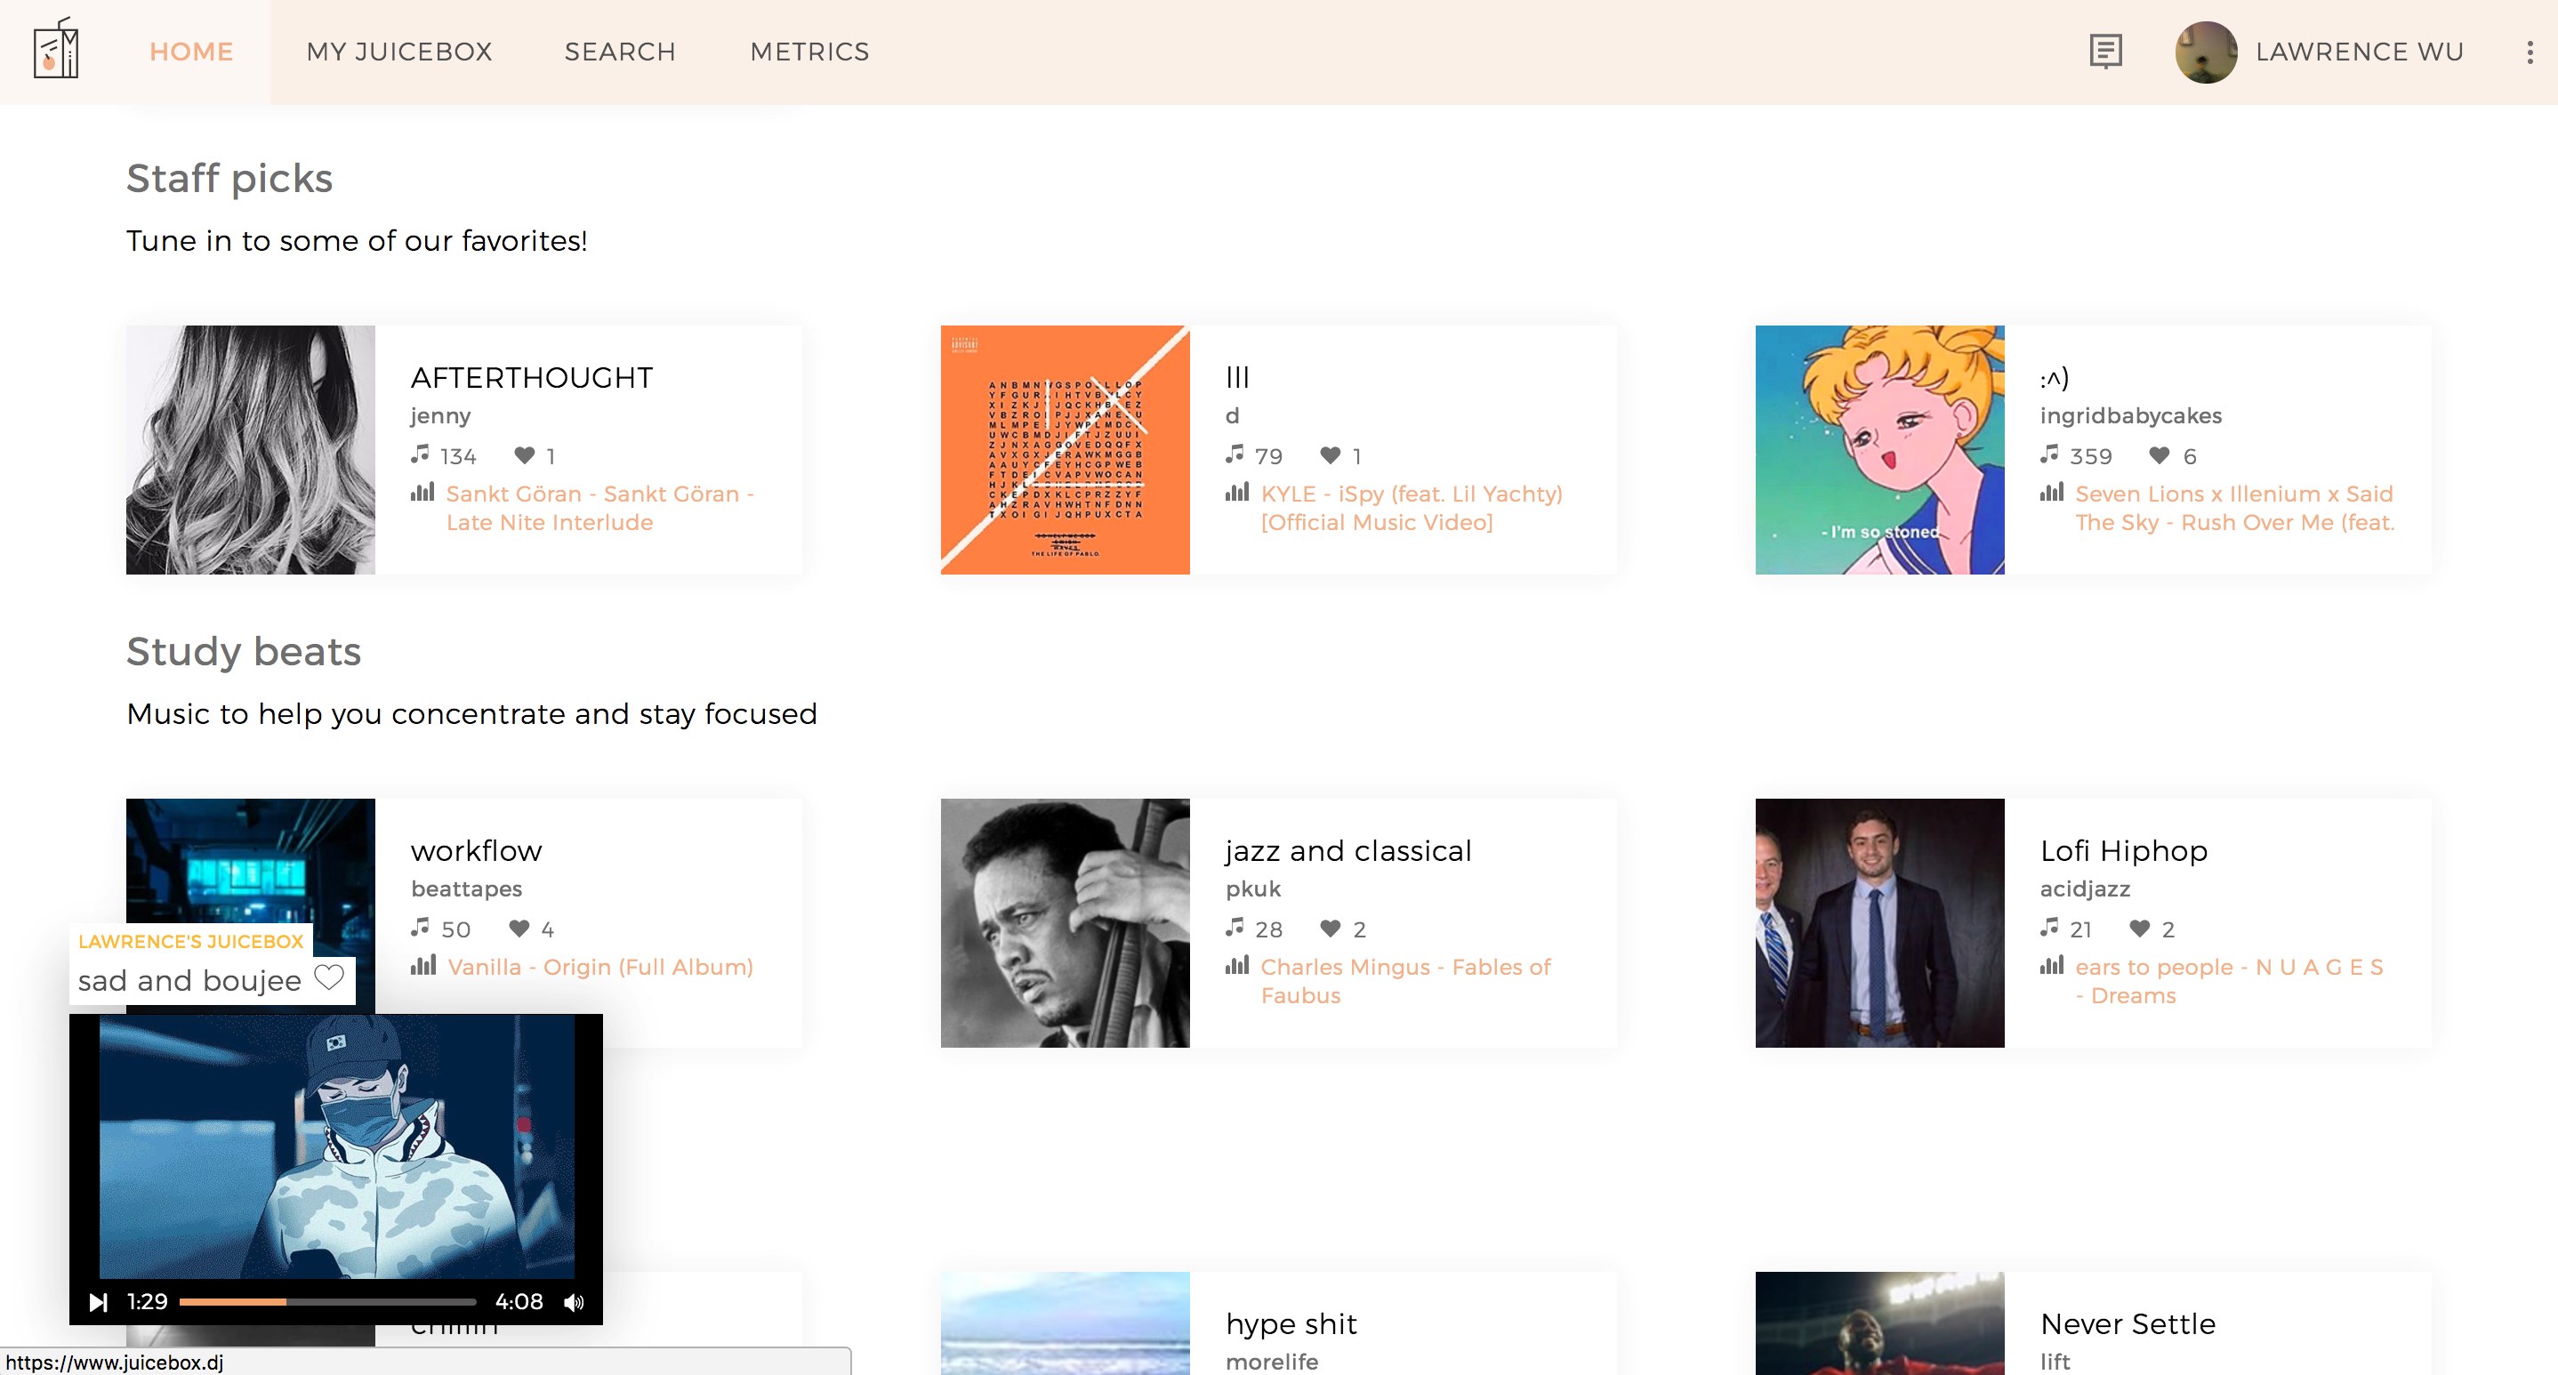Image resolution: width=2558 pixels, height=1375 pixels.
Task: Like the sad and boujee playlist heart
Action: tap(329, 978)
